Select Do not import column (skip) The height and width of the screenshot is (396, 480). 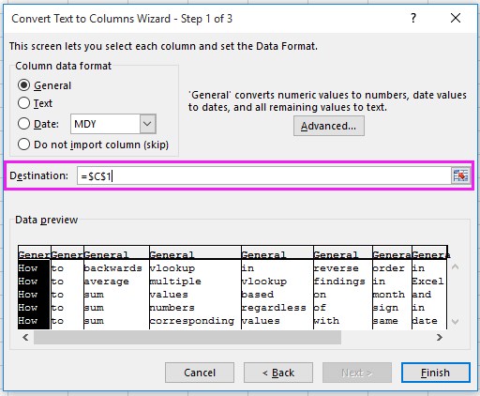point(23,145)
